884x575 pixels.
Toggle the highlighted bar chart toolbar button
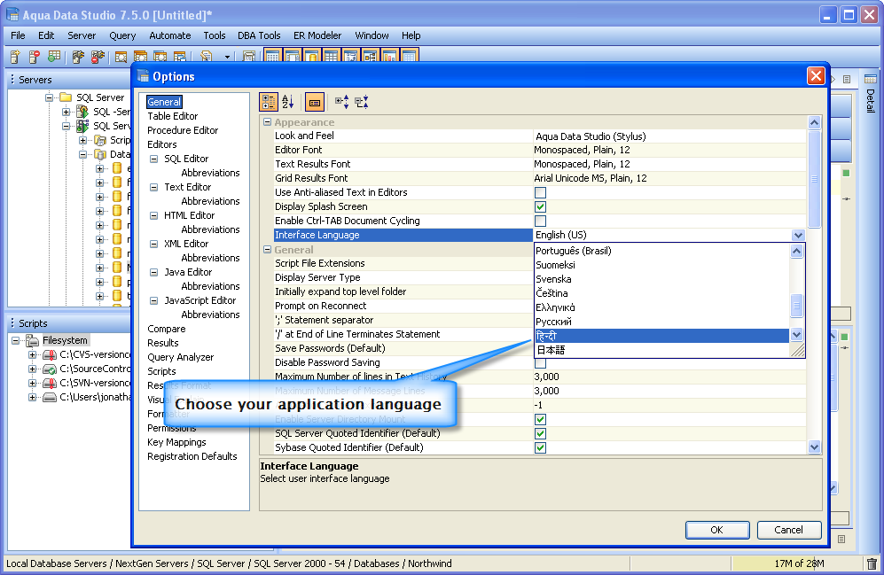pyautogui.click(x=389, y=56)
